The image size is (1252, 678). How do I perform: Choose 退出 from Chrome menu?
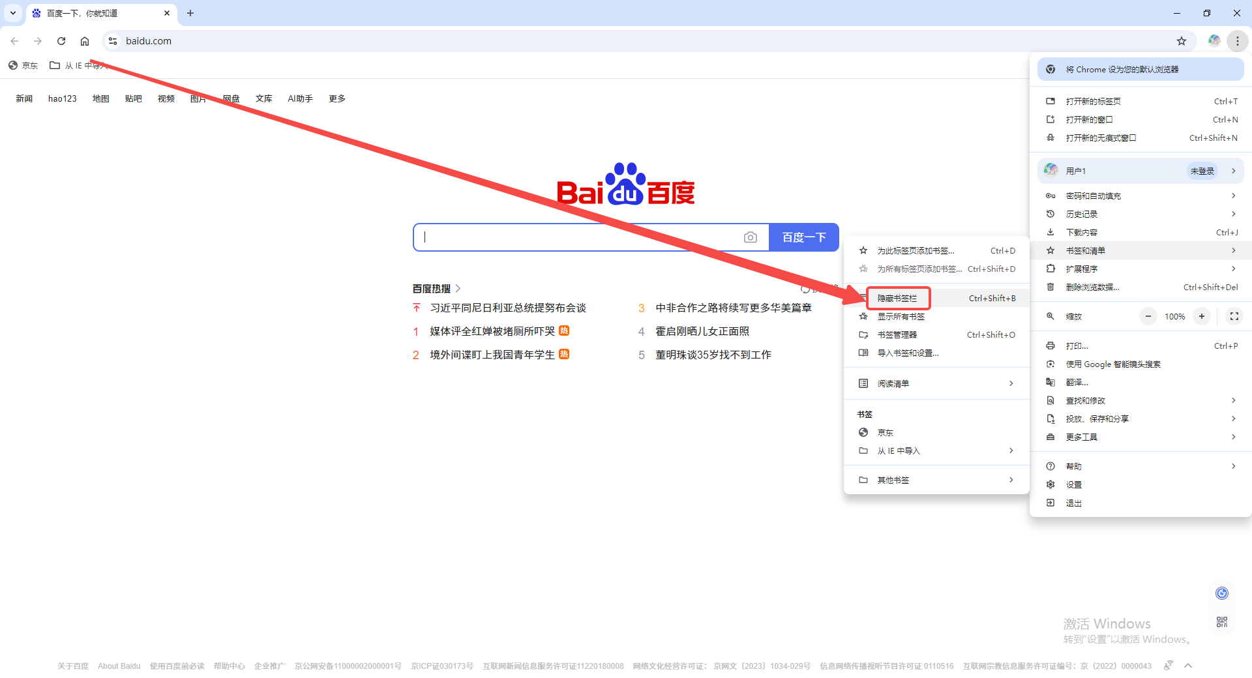point(1140,503)
